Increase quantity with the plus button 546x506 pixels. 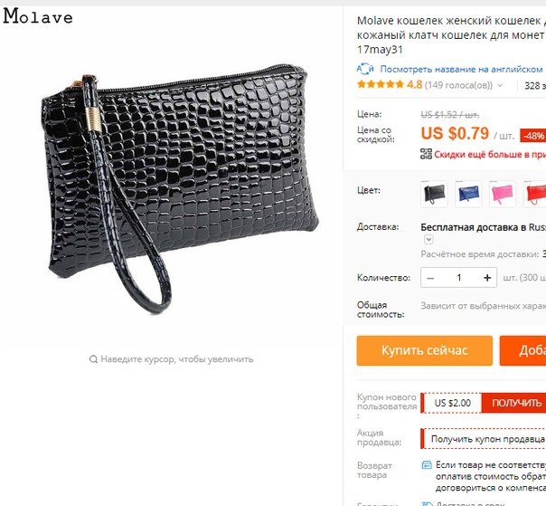pyautogui.click(x=487, y=278)
